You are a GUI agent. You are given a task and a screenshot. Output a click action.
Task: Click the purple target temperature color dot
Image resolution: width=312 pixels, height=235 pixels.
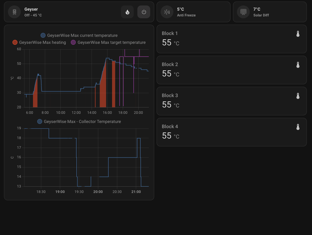73,42
